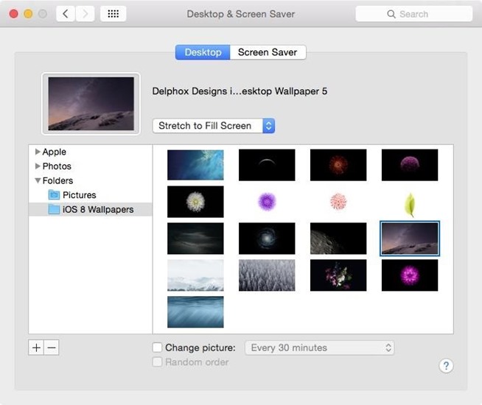Open the help question mark button

(x=445, y=366)
